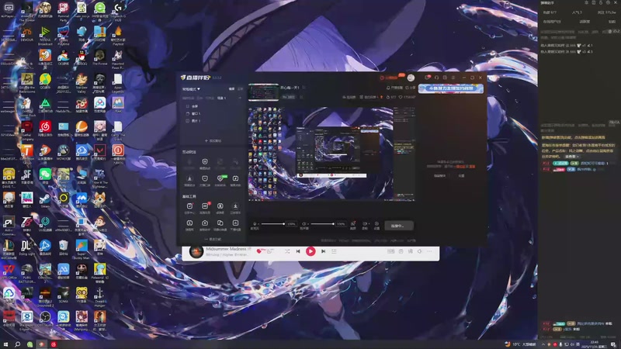
Task: Open the message icon with red badge in title bar
Action: click(428, 78)
